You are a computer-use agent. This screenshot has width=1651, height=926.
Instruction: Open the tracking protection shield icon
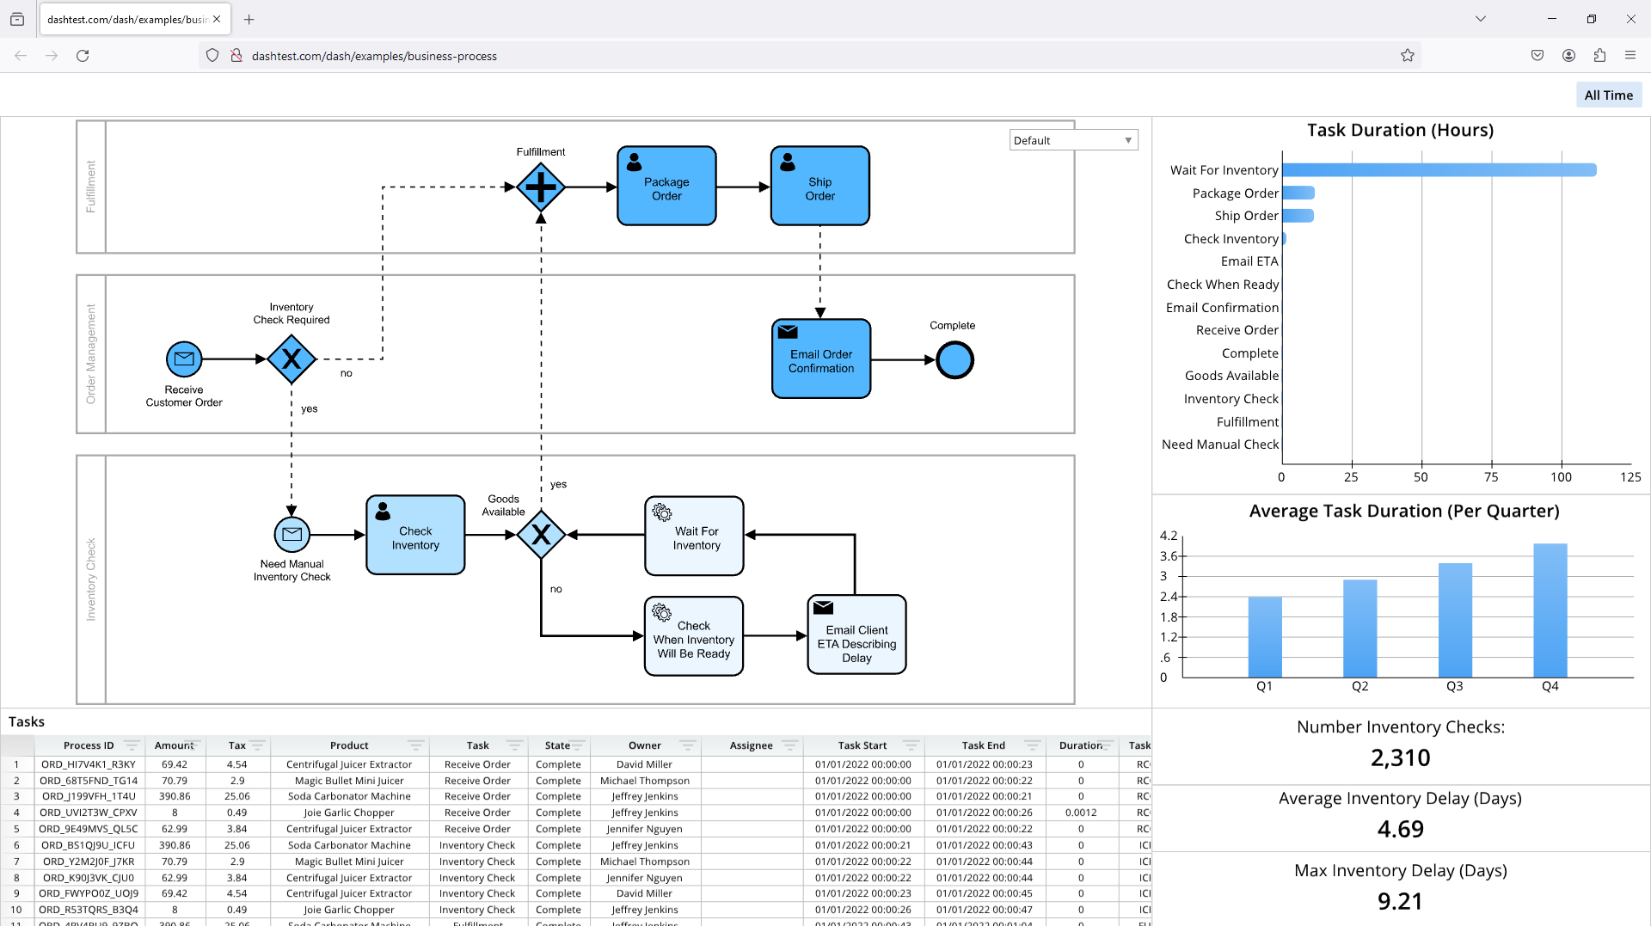point(212,56)
